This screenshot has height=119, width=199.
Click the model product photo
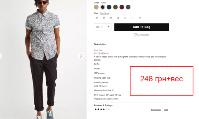coord(43,59)
